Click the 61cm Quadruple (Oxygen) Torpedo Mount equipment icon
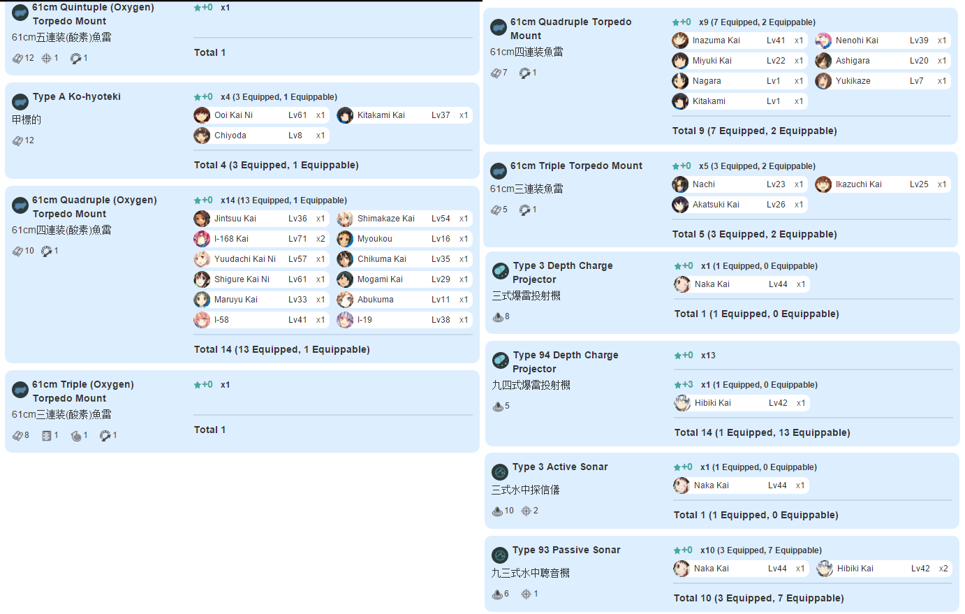The width and height of the screenshot is (965, 614). (x=20, y=206)
